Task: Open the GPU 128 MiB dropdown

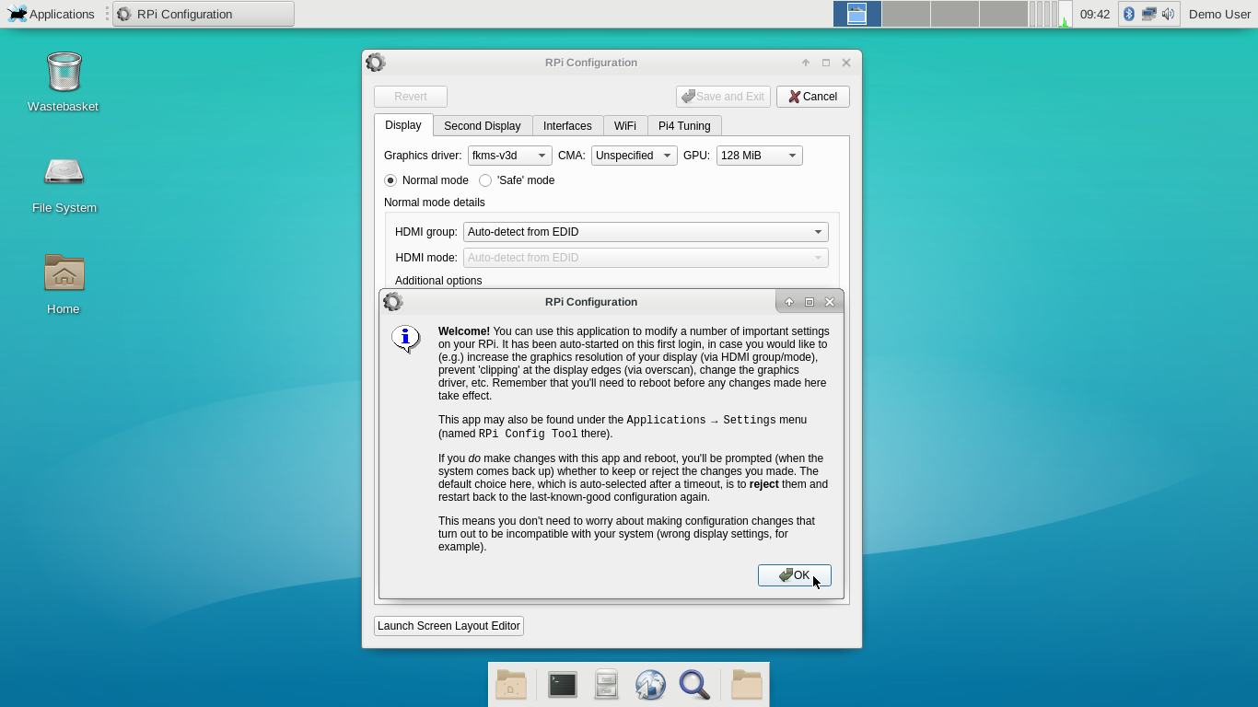Action: pyautogui.click(x=760, y=156)
